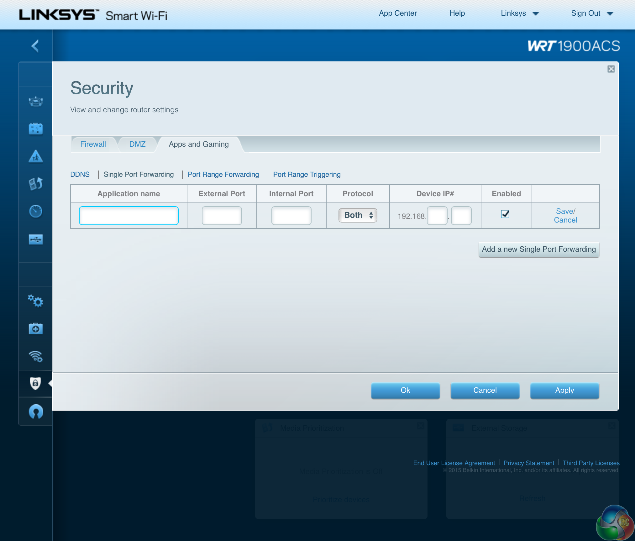Open the OpenVPN Server sidebar icon
This screenshot has height=541, width=635.
pyautogui.click(x=35, y=411)
